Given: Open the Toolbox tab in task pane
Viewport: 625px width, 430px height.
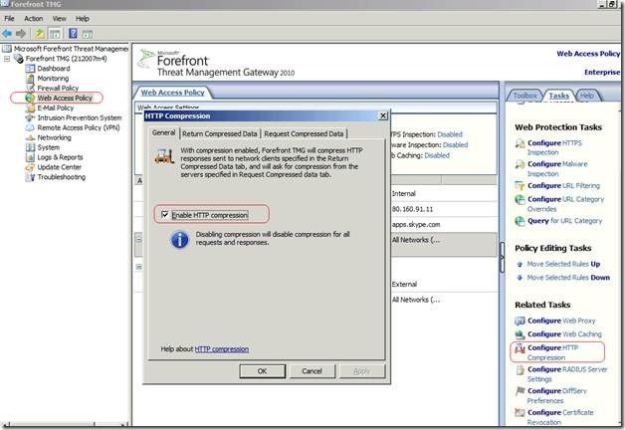Looking at the screenshot, I should click(x=524, y=96).
